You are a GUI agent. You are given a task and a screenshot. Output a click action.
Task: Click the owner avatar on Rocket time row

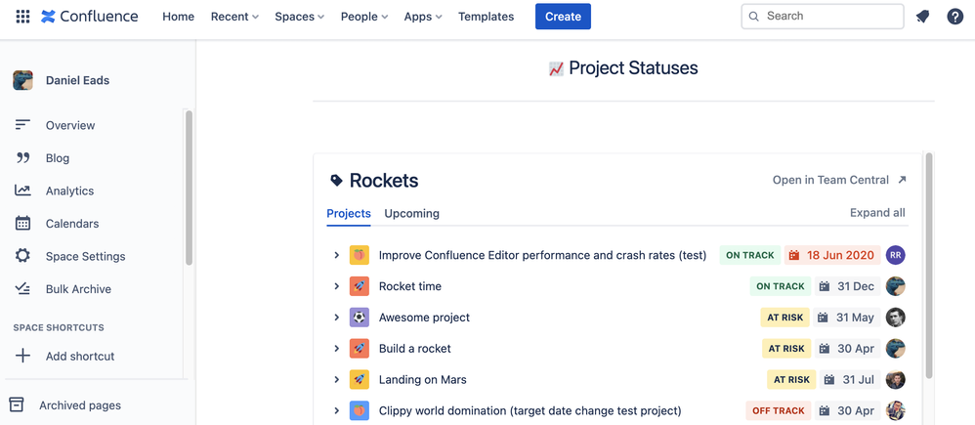point(896,286)
